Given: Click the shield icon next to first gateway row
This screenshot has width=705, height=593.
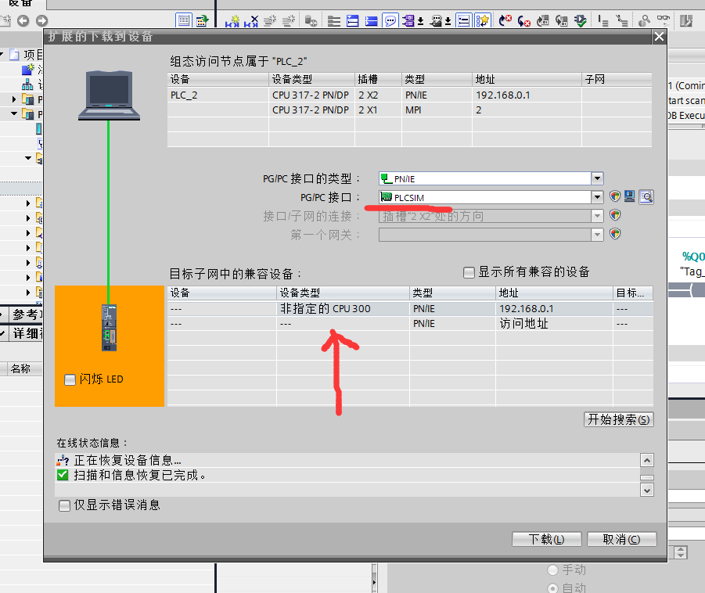Looking at the screenshot, I should 615,234.
